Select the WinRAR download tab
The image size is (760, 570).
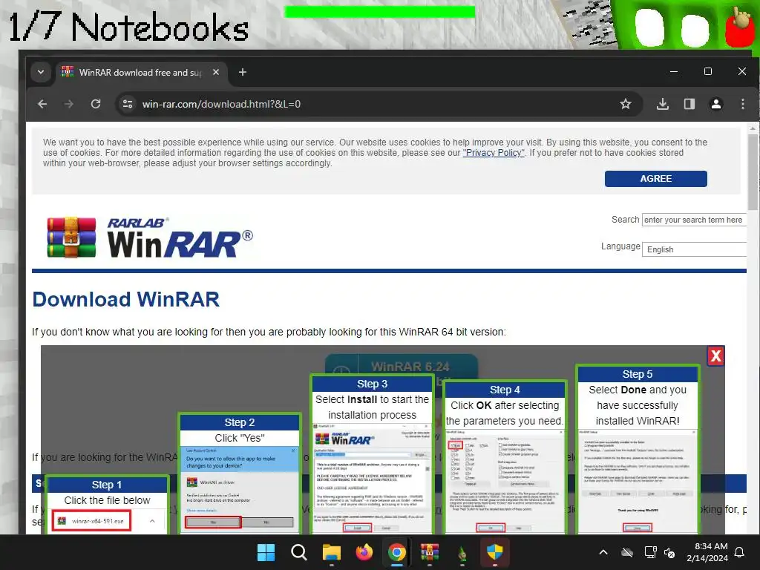[140, 72]
